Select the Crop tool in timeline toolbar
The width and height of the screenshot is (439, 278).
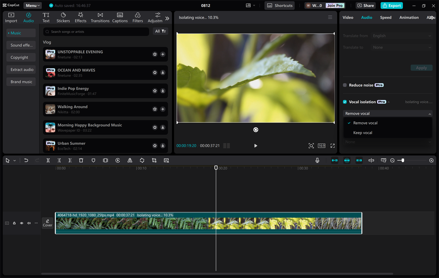[x=154, y=160]
